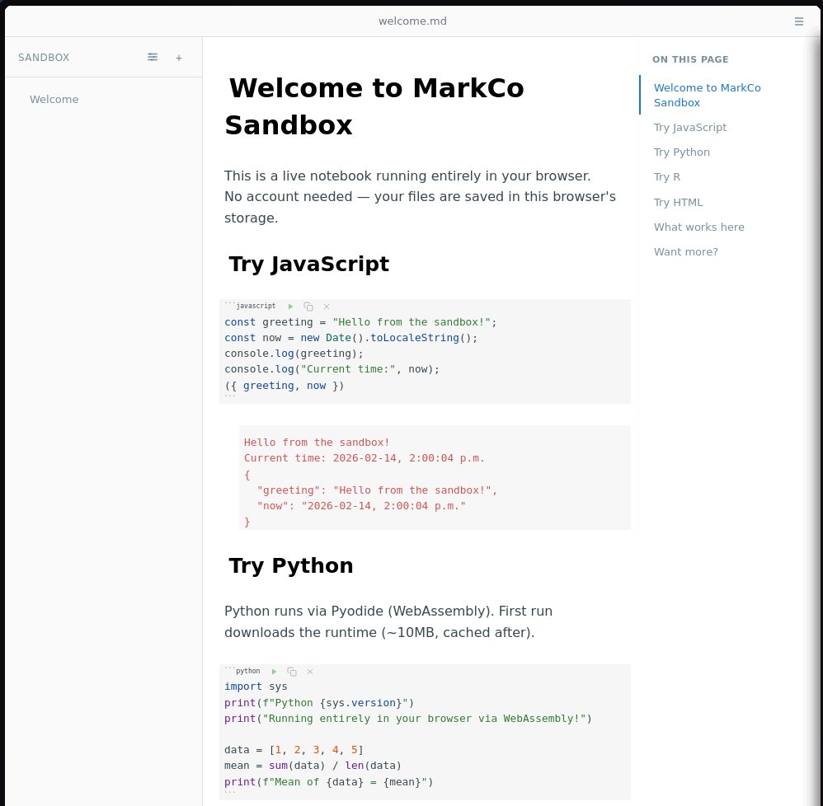Jump to Welcome to MarkCo Sandbox section
Image resolution: width=823 pixels, height=806 pixels.
[x=707, y=95]
